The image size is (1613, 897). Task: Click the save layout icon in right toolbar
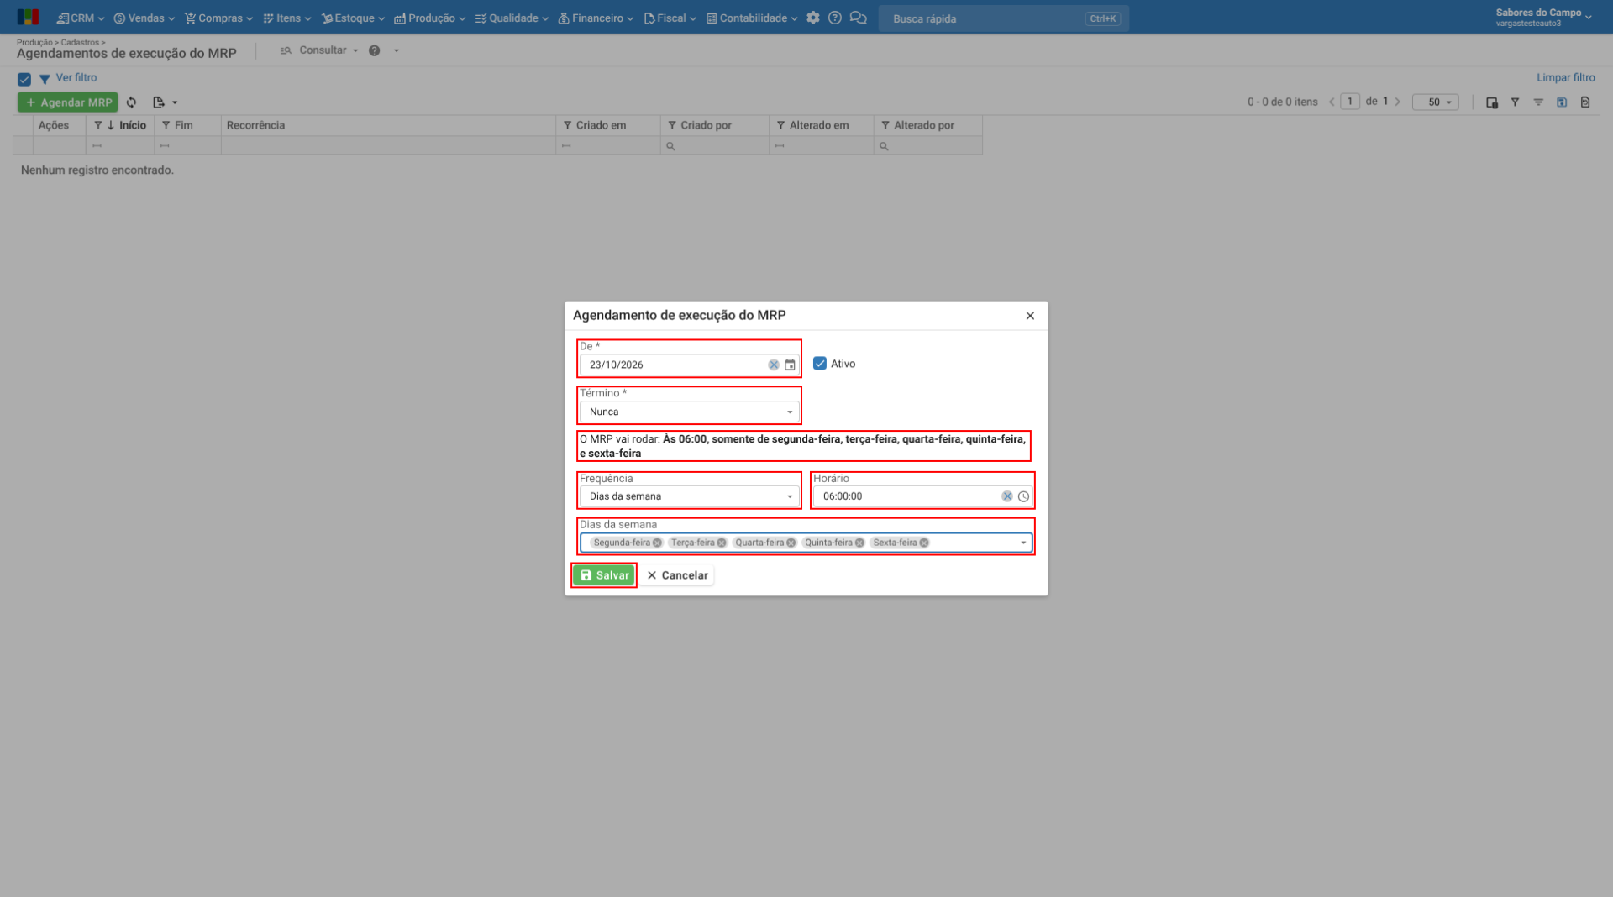pos(1562,102)
